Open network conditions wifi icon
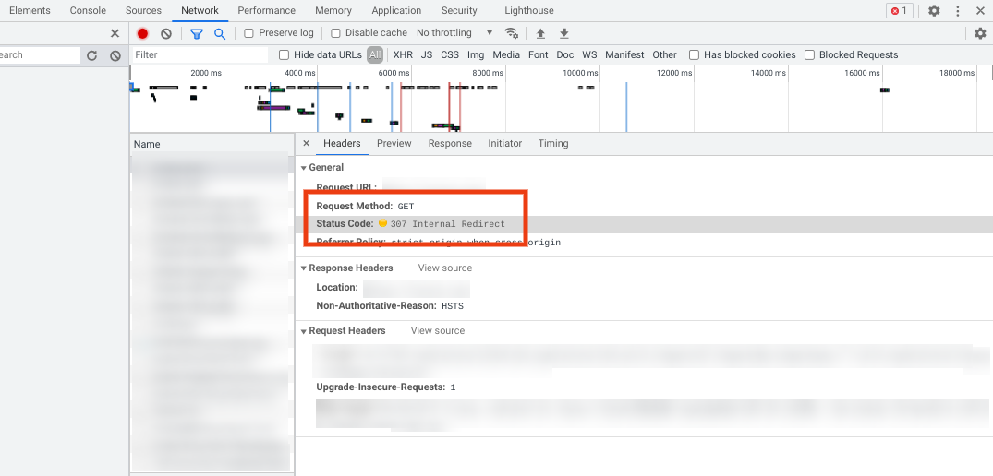 [512, 33]
